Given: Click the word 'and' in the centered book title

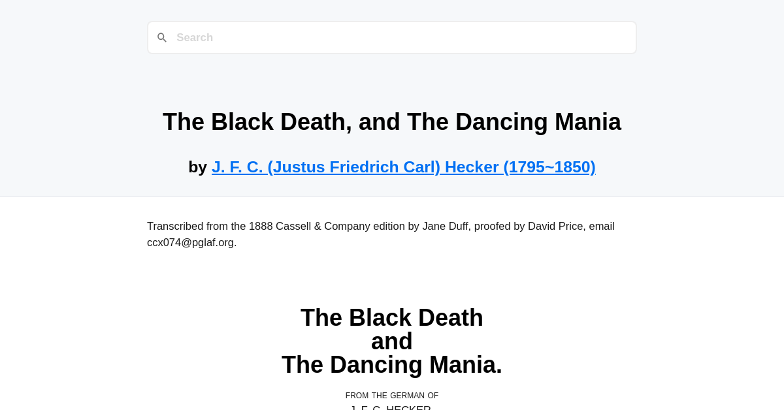Looking at the screenshot, I should click(x=392, y=341).
